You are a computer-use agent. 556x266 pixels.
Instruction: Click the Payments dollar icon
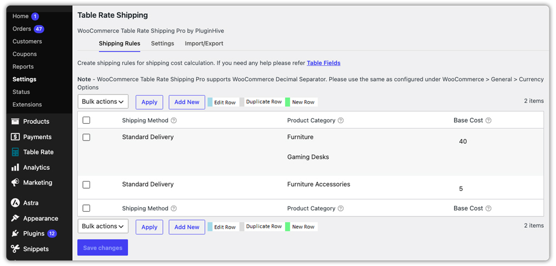tap(15, 137)
